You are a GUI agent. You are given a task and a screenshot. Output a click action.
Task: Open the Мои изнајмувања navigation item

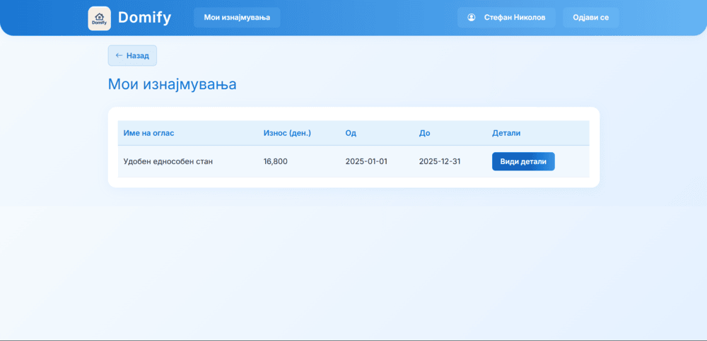click(237, 18)
